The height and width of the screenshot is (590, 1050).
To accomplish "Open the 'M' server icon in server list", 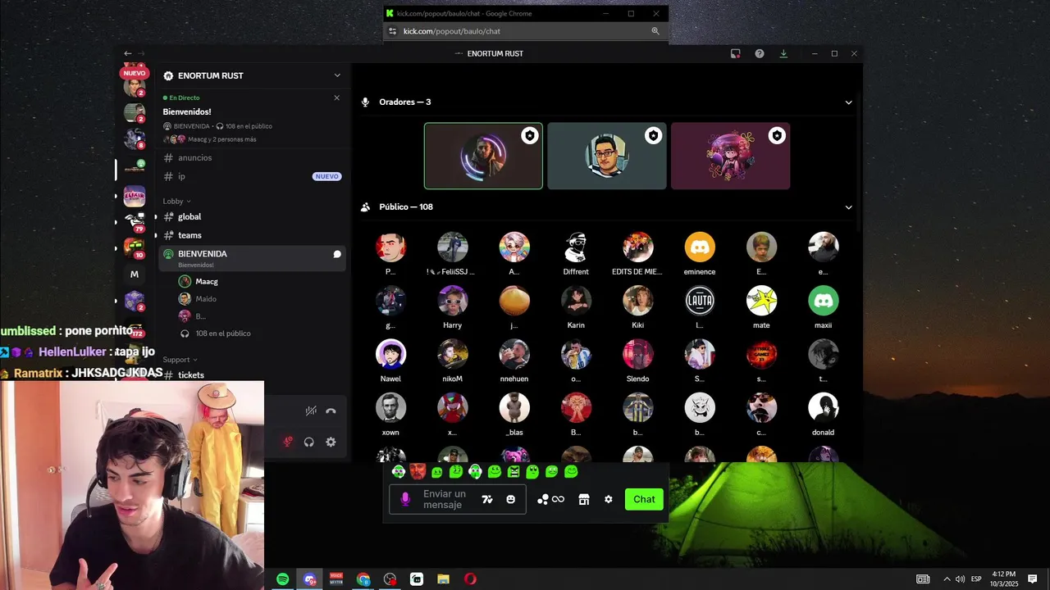I will pos(135,275).
